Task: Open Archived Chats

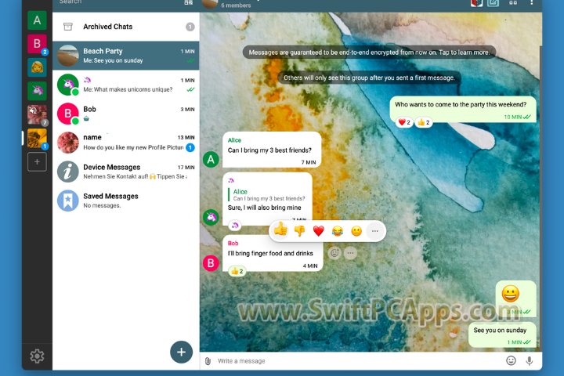Action: point(126,27)
